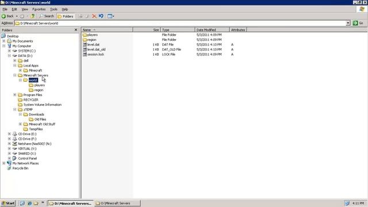
Task: Select the Recycle Bin icon
Action: [9, 168]
